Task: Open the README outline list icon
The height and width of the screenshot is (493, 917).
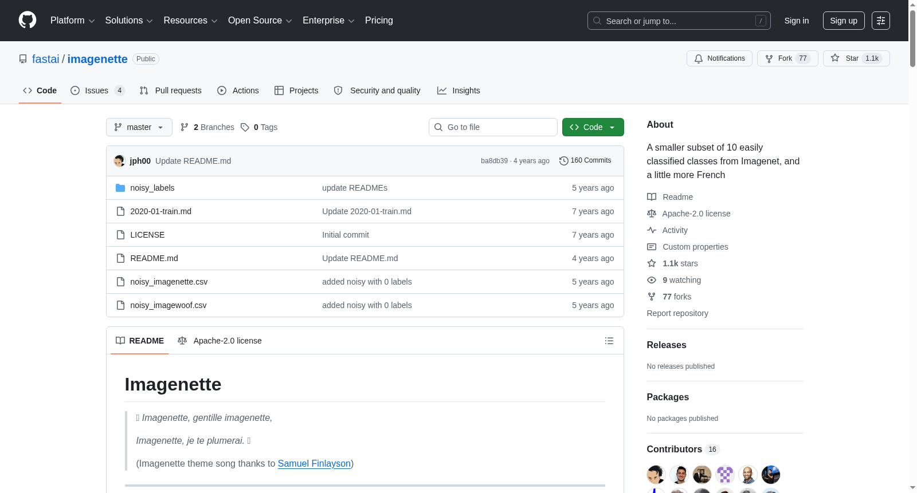Action: [609, 341]
